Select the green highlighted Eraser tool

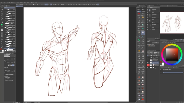pos(2,25)
